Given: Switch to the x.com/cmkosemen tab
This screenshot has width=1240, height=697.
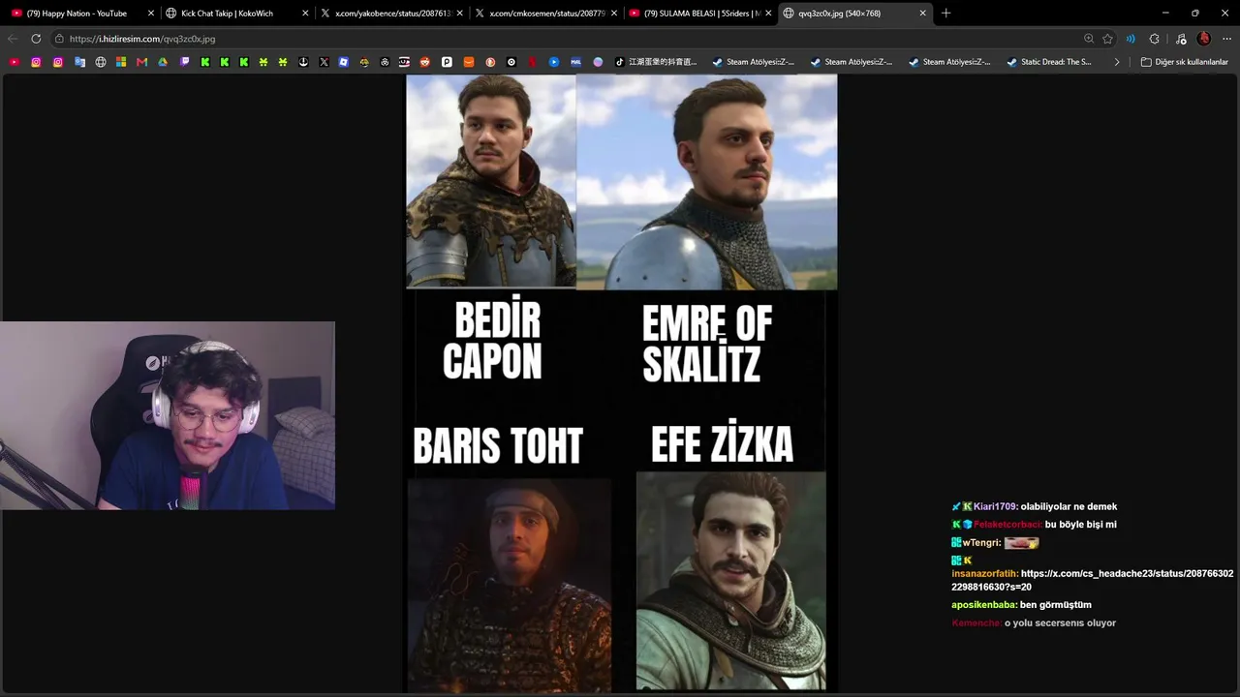Looking at the screenshot, I should (545, 14).
